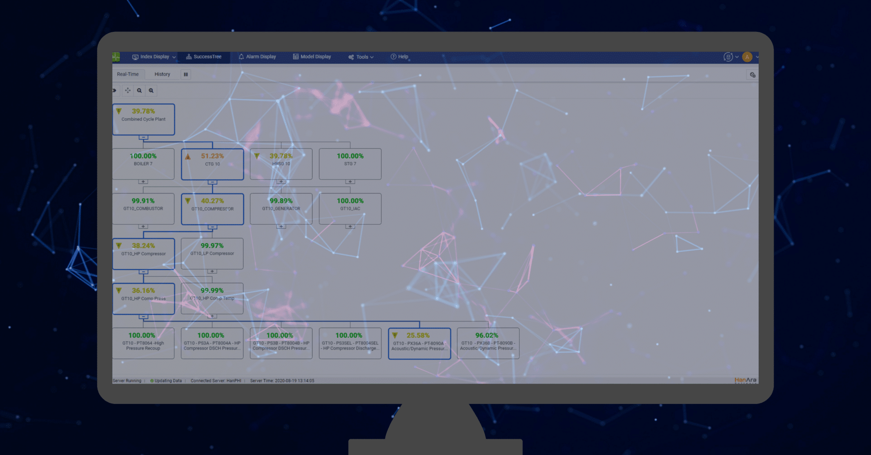Zoom in the tree view
This screenshot has width=871, height=455.
tap(151, 91)
